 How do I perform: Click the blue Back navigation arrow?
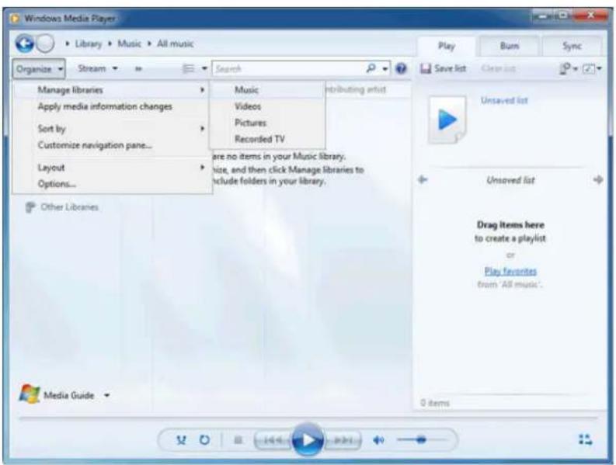(24, 43)
